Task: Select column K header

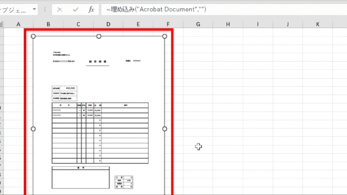Action: pos(318,24)
